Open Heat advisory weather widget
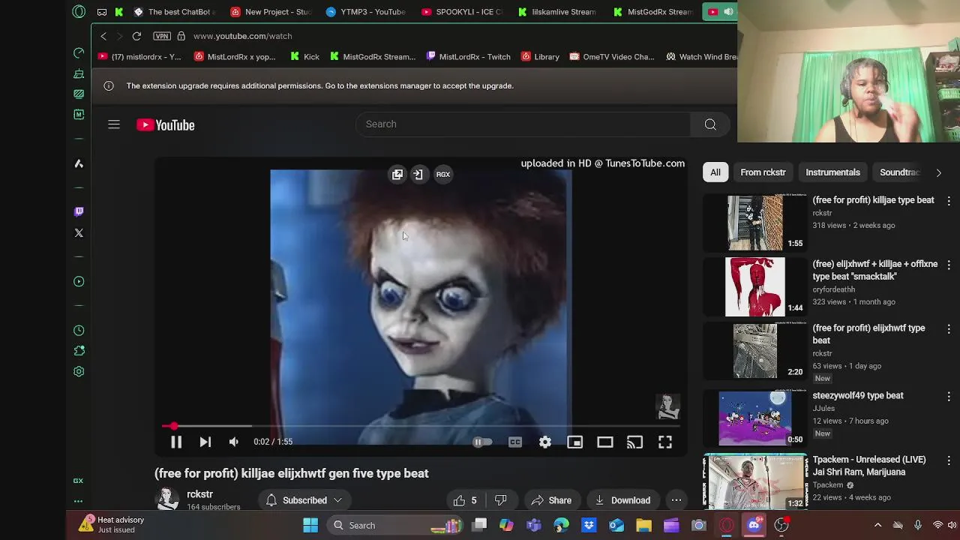The width and height of the screenshot is (960, 540). (112, 525)
